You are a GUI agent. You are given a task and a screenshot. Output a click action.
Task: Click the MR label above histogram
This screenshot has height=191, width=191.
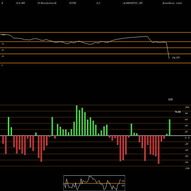point(170,99)
